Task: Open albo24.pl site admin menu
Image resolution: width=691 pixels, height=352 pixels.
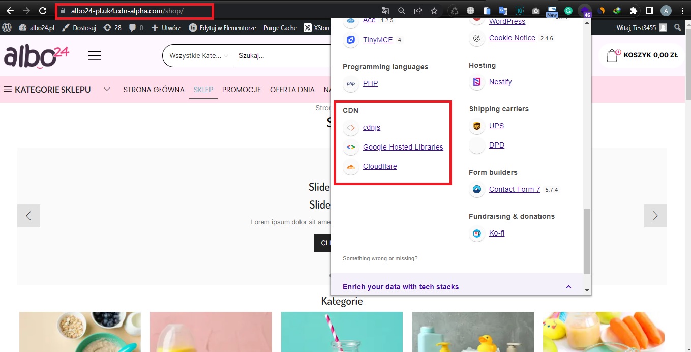Action: click(x=37, y=28)
